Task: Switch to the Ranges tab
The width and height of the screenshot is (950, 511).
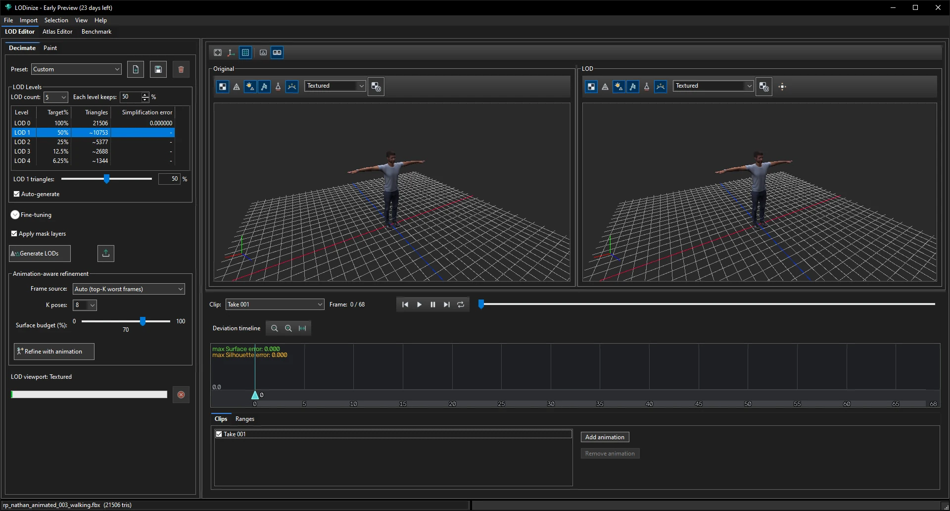Action: 245,419
